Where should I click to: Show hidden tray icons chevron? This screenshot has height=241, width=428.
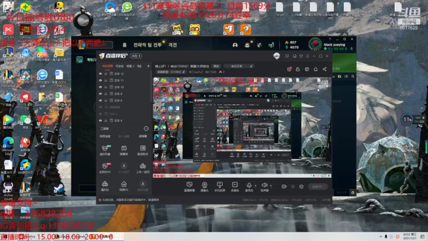(x=380, y=236)
